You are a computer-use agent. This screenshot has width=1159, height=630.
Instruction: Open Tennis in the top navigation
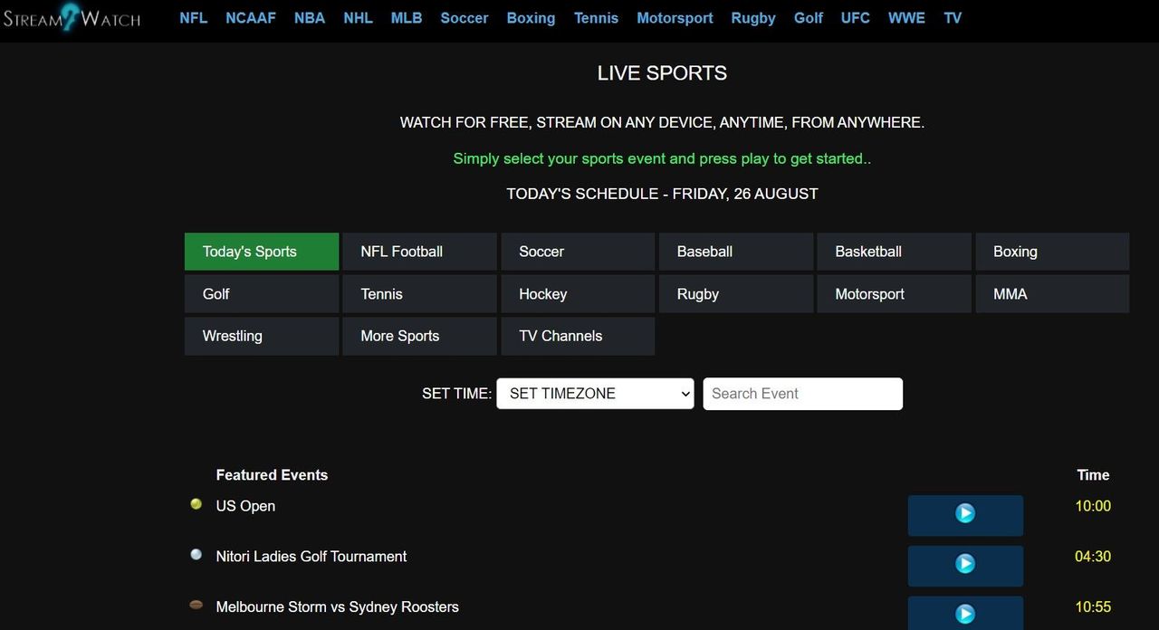click(x=597, y=18)
